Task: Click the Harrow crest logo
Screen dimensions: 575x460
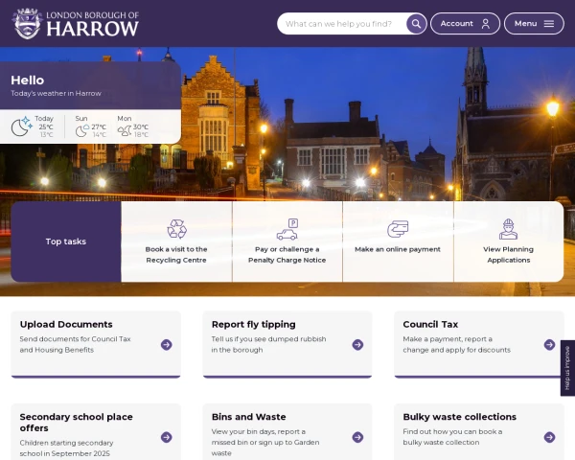Action: point(27,23)
